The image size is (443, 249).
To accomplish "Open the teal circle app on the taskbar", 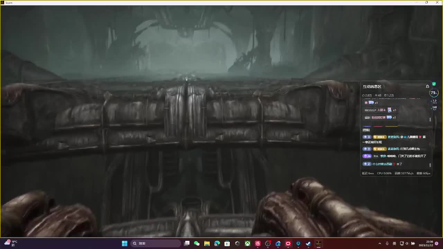I will pos(298,243).
